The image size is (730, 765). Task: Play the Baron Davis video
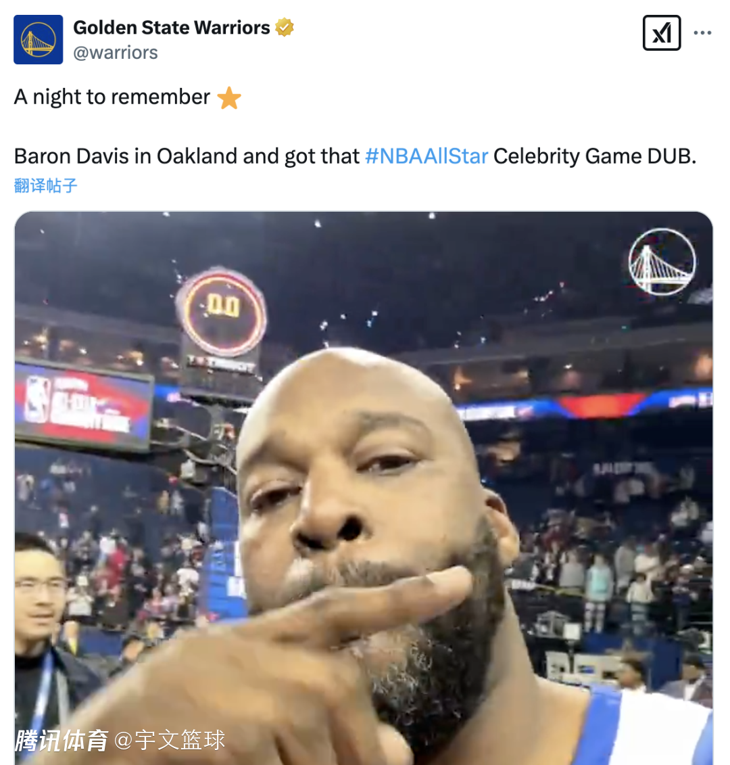click(364, 488)
